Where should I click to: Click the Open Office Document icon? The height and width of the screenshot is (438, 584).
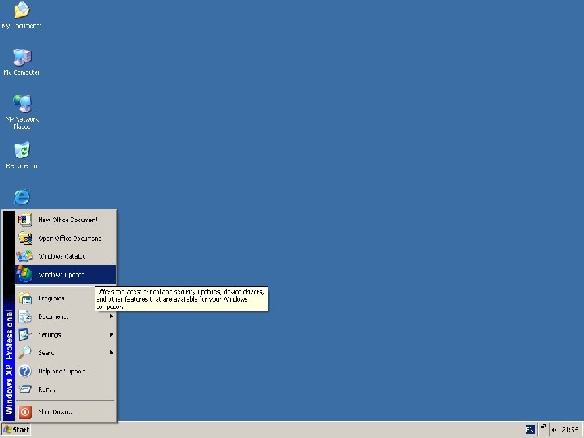point(24,238)
